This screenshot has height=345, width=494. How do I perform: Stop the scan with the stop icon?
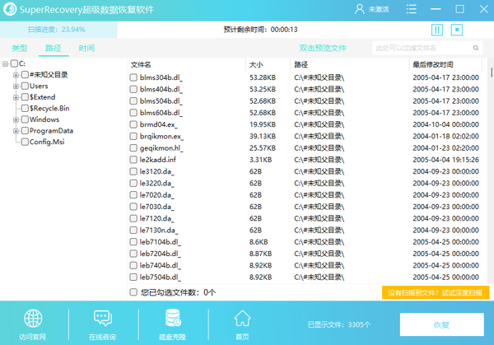click(457, 30)
